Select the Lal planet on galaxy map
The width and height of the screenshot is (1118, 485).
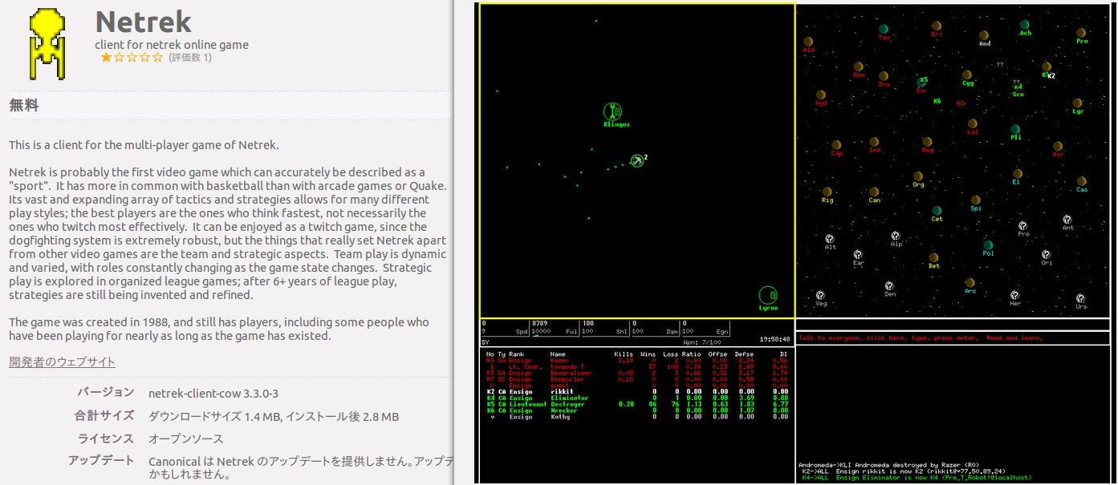pyautogui.click(x=973, y=124)
